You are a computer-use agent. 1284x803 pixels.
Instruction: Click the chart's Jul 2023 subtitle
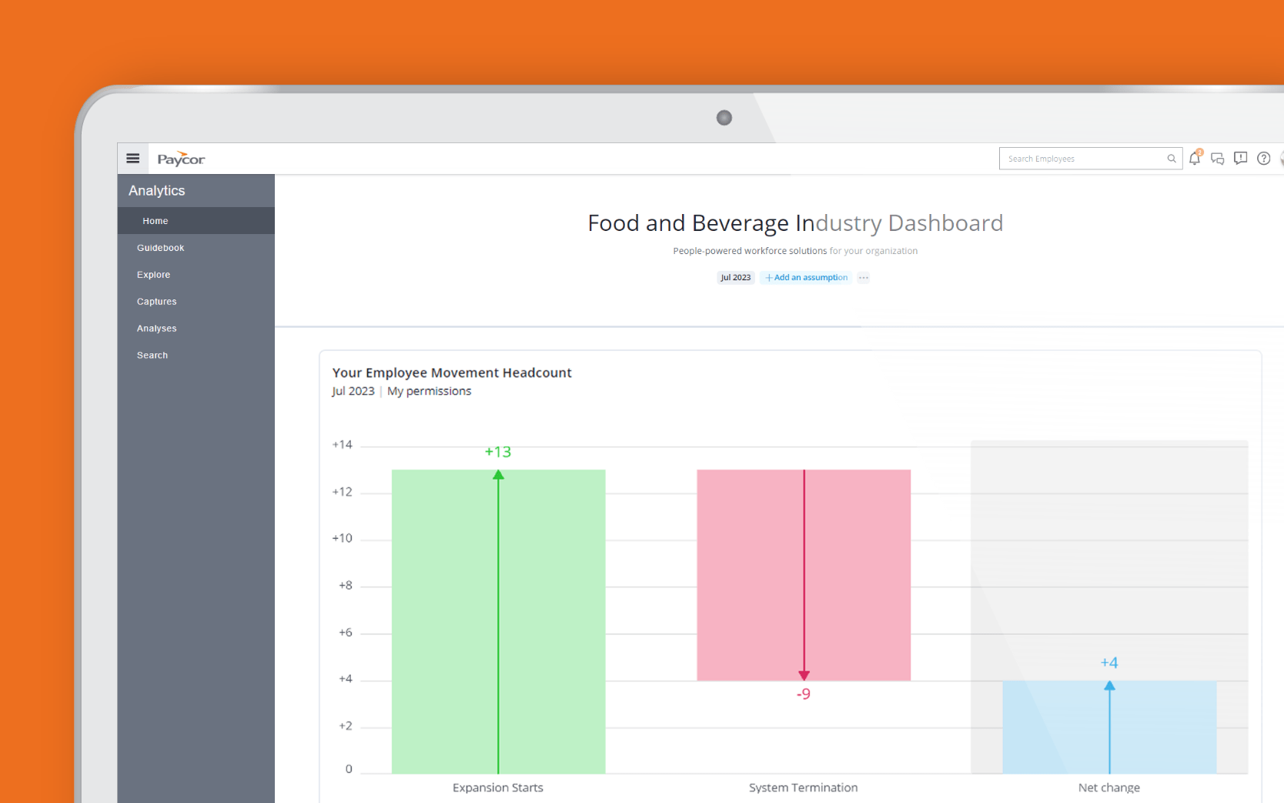[x=353, y=391]
